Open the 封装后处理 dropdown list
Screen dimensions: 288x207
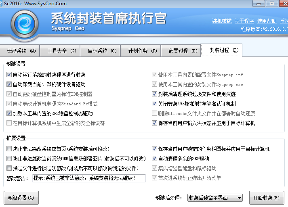pos(215,198)
